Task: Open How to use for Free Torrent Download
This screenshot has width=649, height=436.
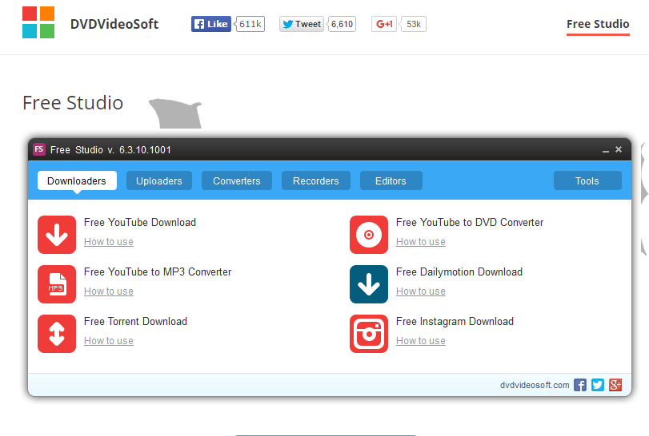Action: click(x=109, y=341)
